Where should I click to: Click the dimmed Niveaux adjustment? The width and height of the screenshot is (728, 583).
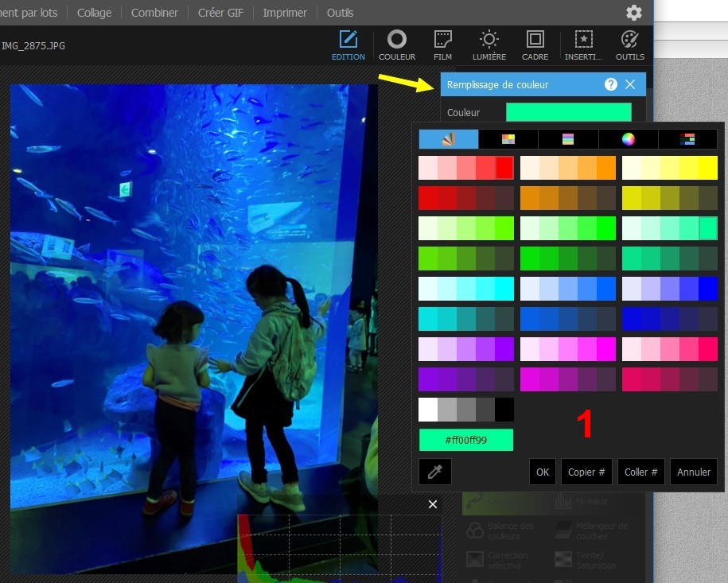click(583, 501)
